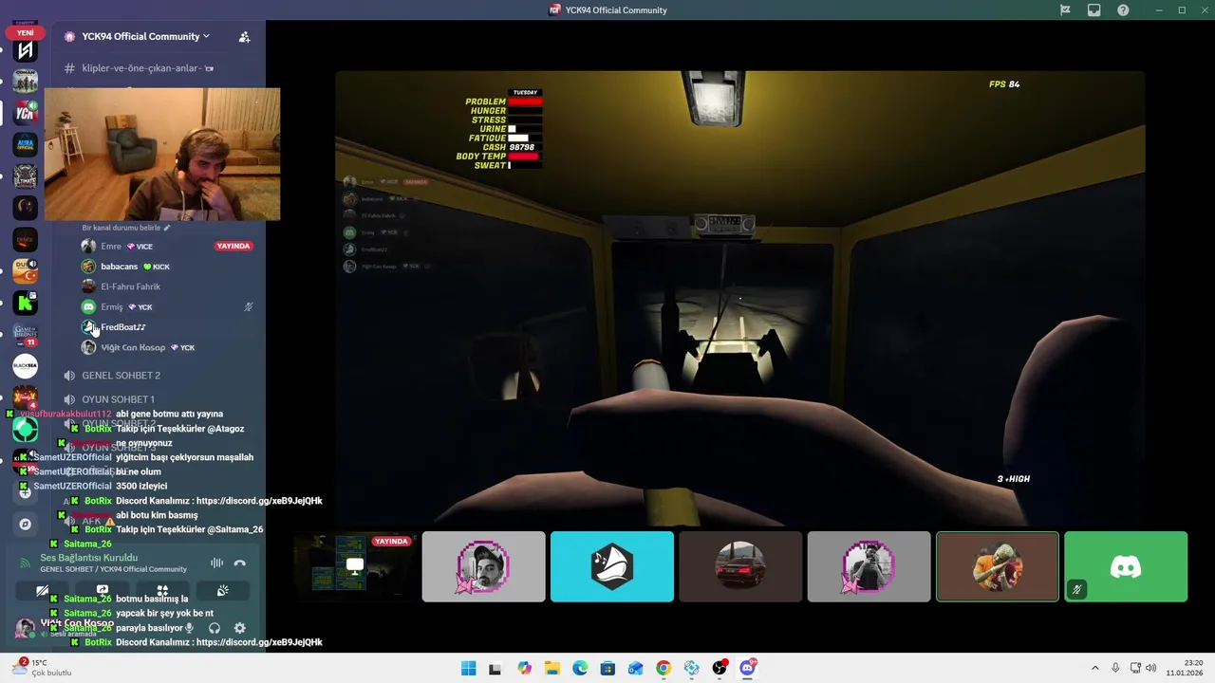Select user Ermiş in voice list

coord(111,307)
